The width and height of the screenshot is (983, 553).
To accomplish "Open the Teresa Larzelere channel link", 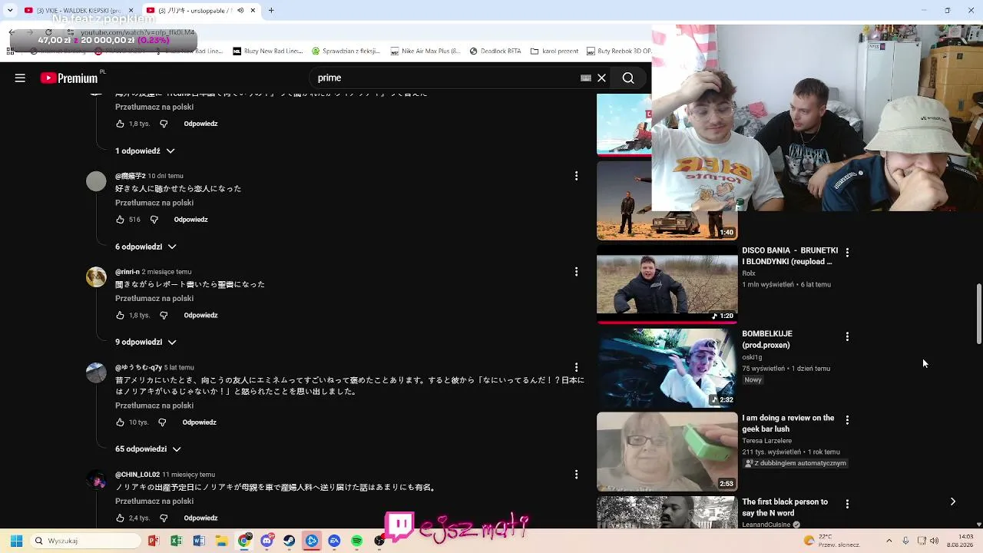I will pos(766,441).
